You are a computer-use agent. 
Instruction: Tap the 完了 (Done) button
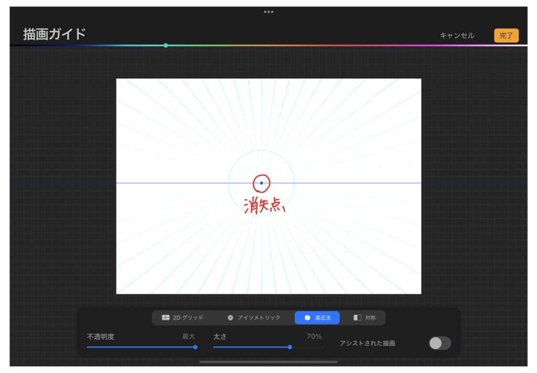point(506,36)
